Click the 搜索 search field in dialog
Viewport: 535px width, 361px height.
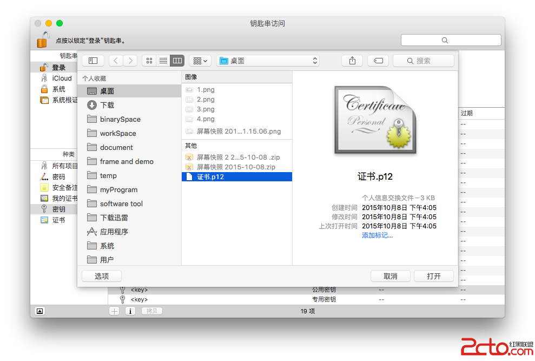[x=424, y=61]
